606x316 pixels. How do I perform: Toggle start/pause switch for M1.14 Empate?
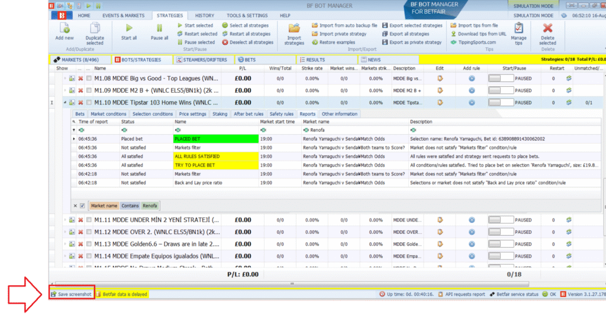501,256
